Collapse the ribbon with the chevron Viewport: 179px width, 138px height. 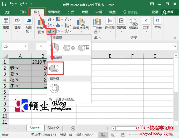175,38
